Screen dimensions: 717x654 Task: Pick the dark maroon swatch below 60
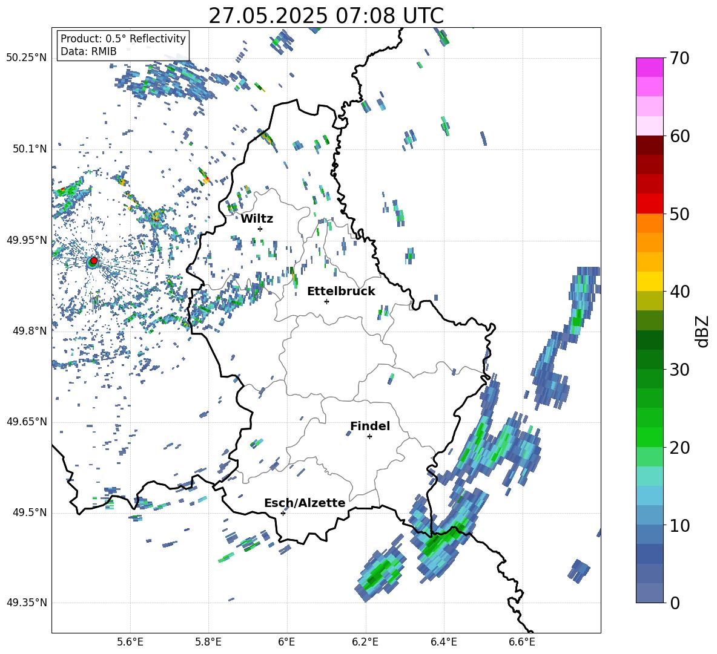tap(649, 145)
